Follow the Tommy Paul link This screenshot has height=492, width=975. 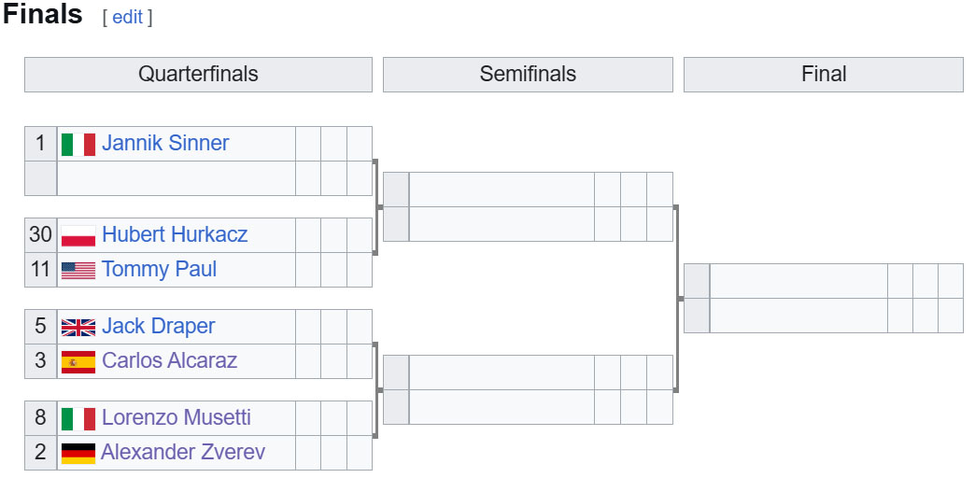159,269
